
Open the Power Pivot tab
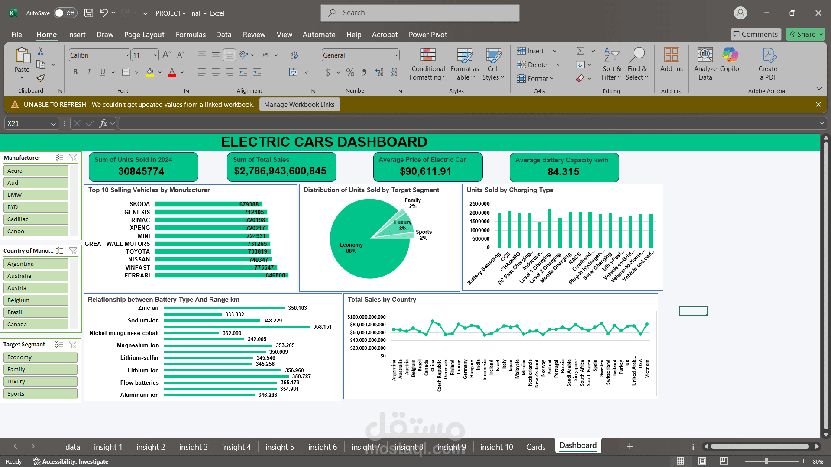(428, 35)
